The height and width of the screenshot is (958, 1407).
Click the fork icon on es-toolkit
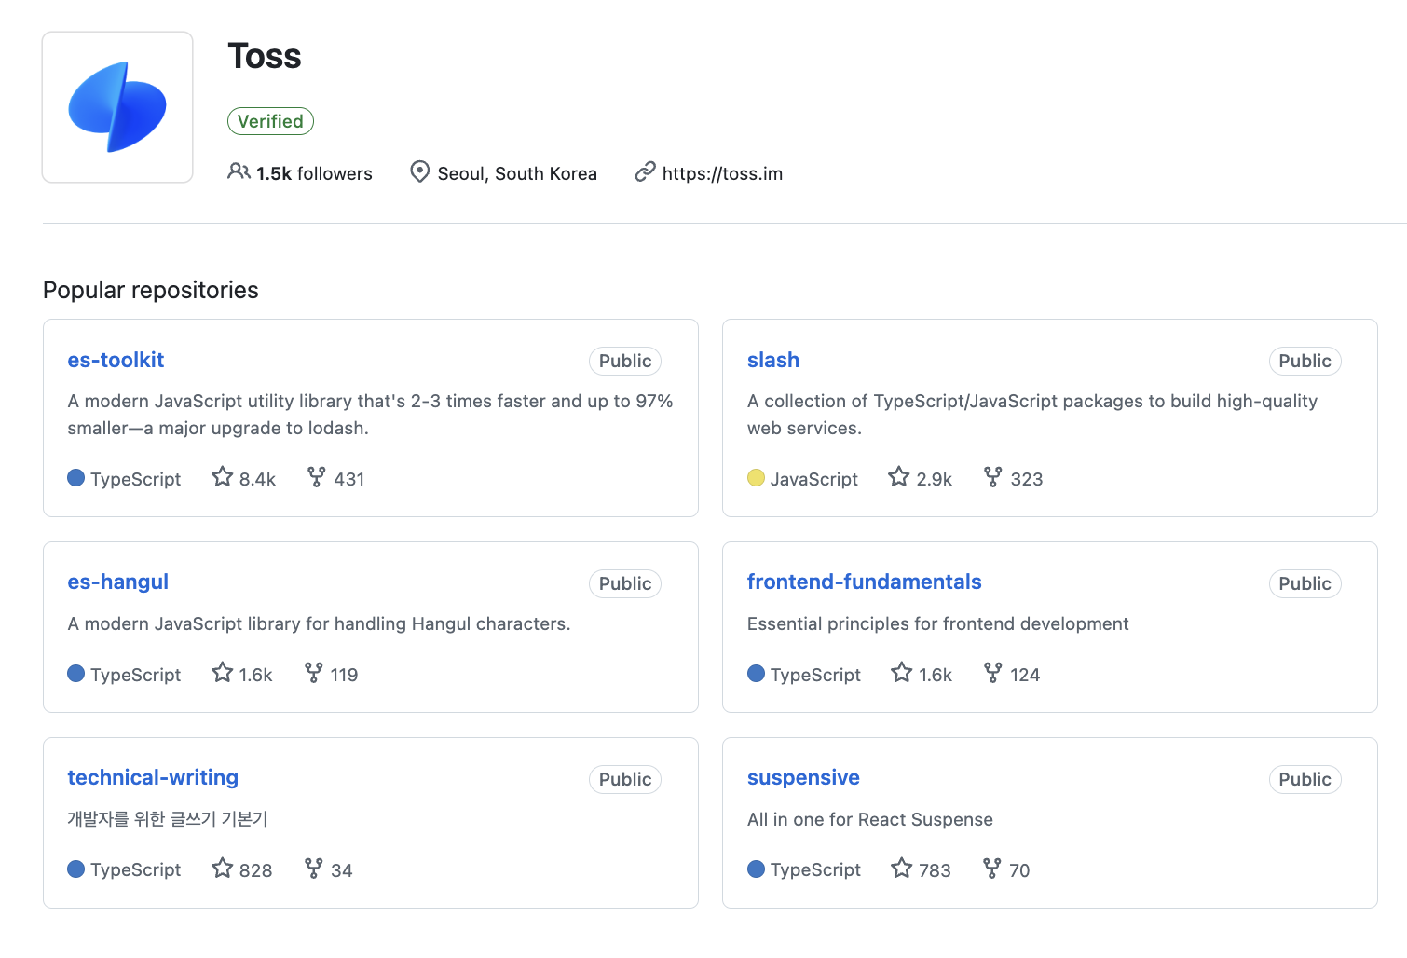click(x=317, y=477)
